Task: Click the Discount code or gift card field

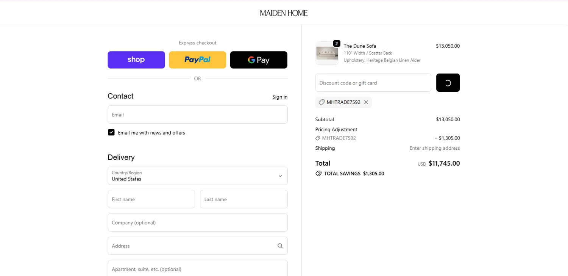Action: pyautogui.click(x=373, y=83)
